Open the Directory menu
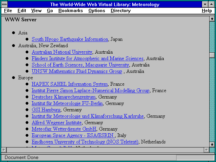Viewport: 216px width, 162px height. [120, 11]
